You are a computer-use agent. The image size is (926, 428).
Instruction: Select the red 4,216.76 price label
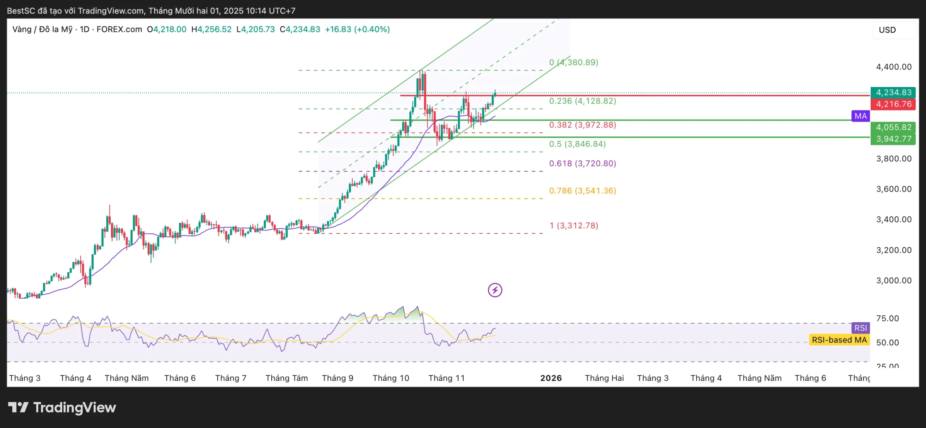point(893,104)
